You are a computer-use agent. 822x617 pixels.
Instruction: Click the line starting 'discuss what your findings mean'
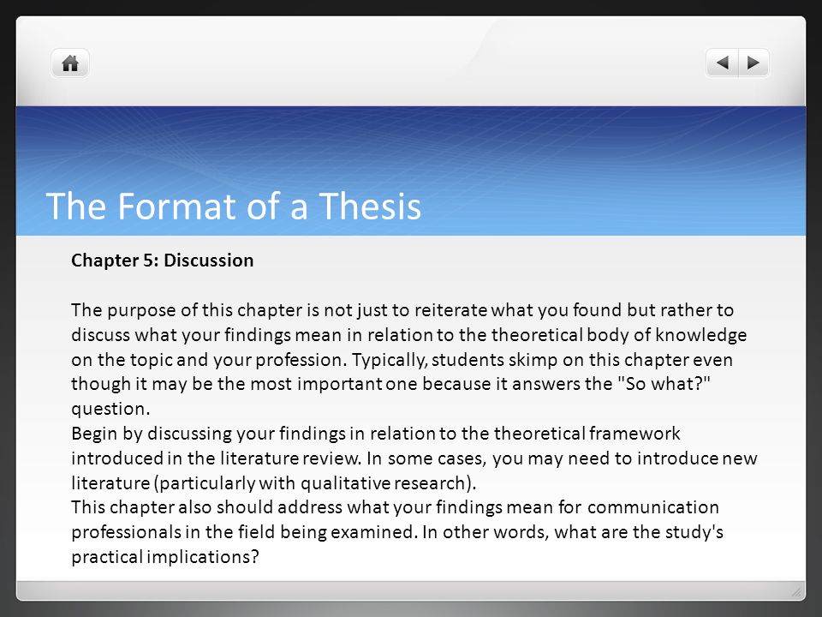pos(409,335)
